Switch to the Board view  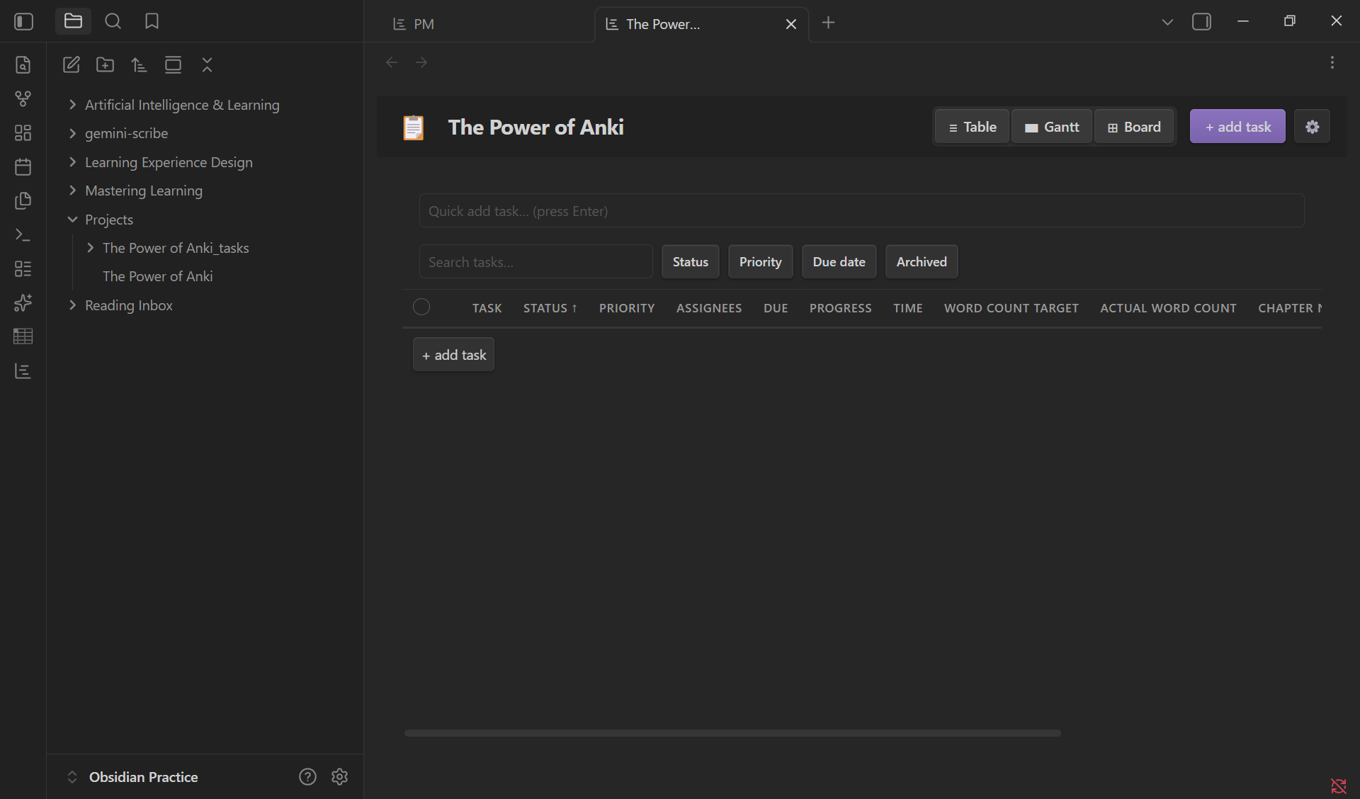pyautogui.click(x=1134, y=127)
